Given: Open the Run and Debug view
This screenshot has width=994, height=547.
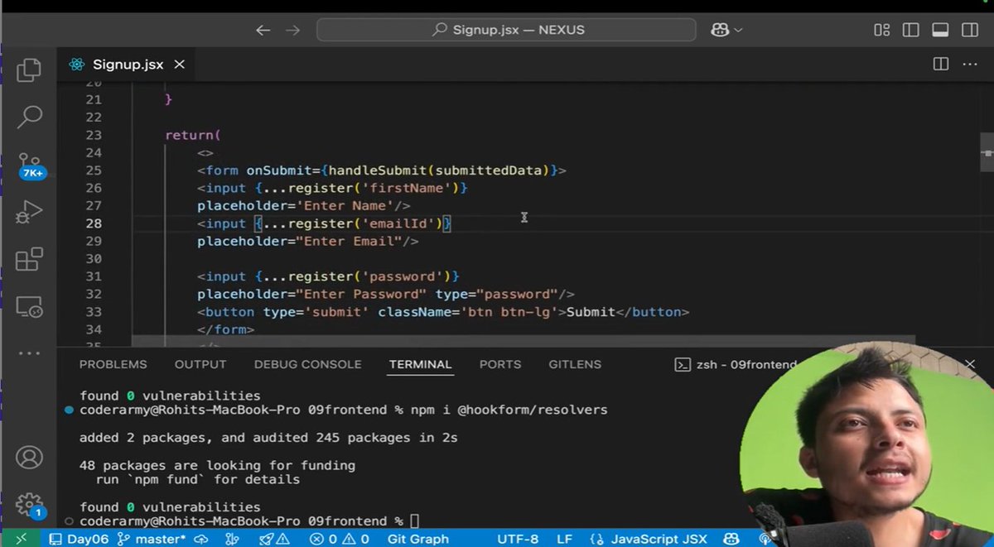Looking at the screenshot, I should [29, 213].
